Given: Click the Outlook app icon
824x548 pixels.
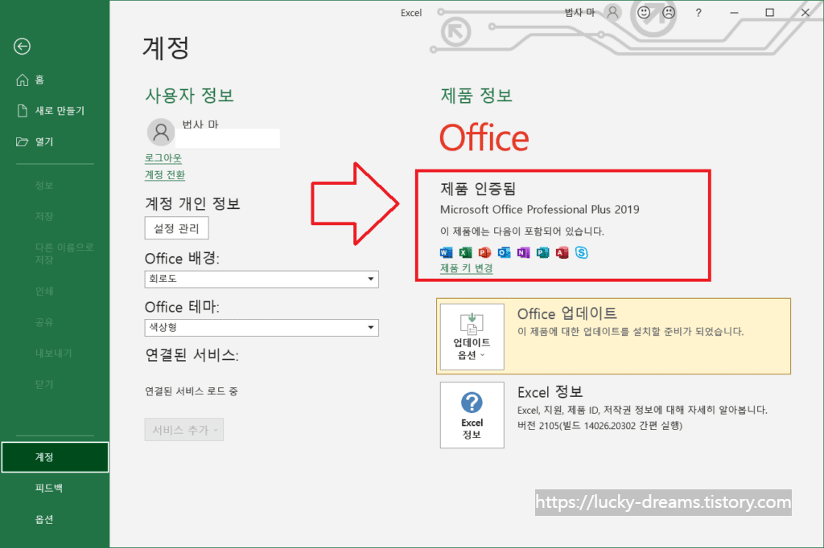Looking at the screenshot, I should click(504, 252).
